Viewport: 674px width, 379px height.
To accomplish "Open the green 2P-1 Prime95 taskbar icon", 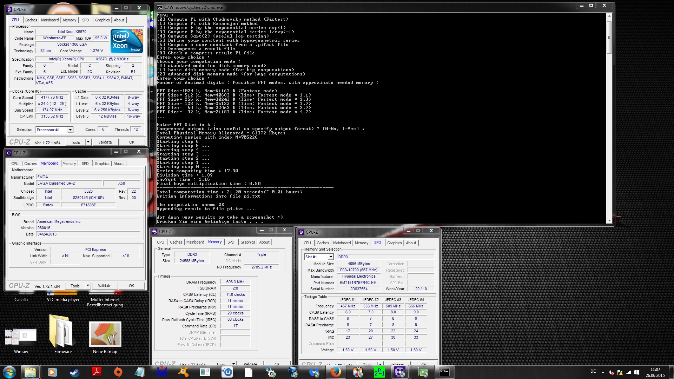I will (379, 372).
